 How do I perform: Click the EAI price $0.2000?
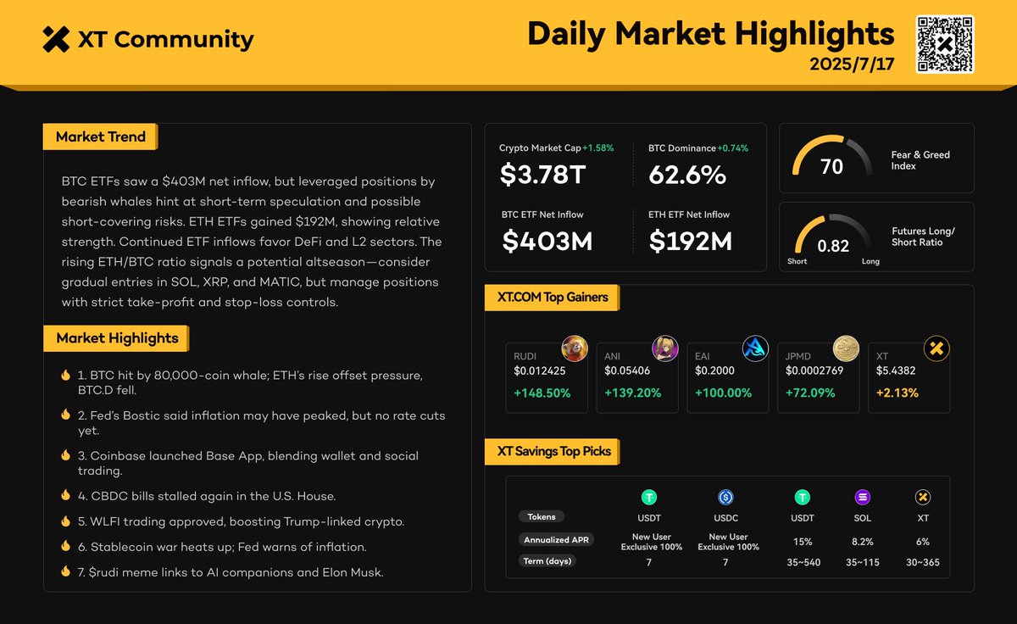pos(714,370)
